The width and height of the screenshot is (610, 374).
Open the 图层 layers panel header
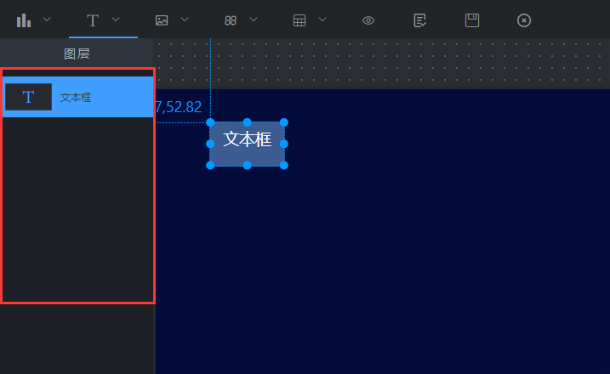(x=77, y=54)
